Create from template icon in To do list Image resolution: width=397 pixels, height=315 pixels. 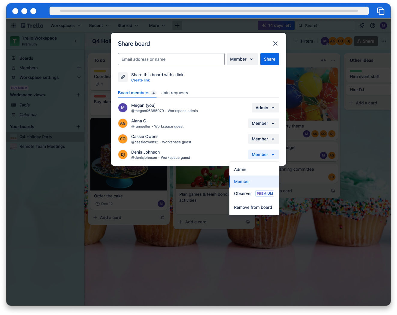162,217
